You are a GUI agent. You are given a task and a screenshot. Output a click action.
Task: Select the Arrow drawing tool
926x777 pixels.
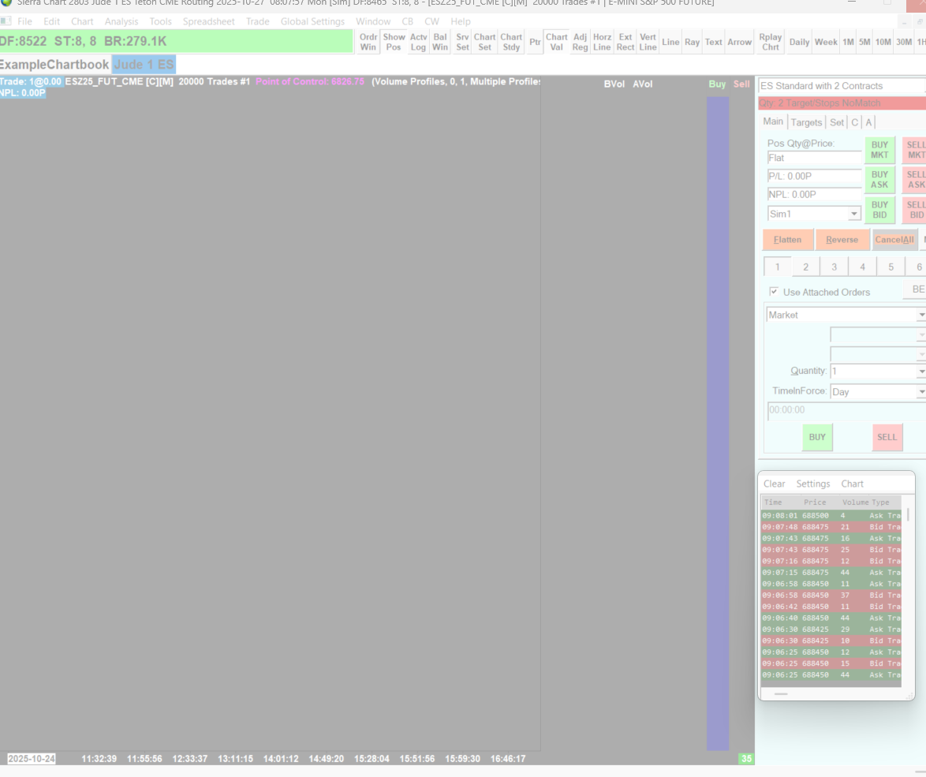pos(739,42)
